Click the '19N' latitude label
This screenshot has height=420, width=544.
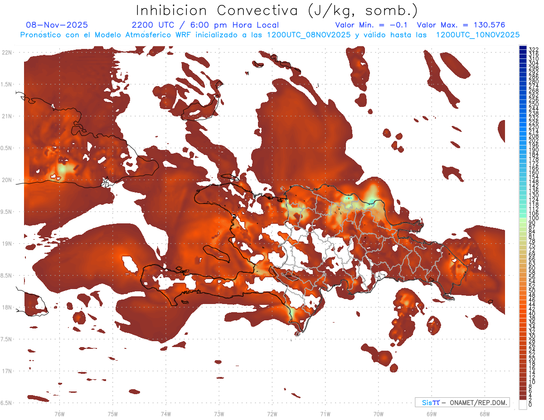click(7, 244)
